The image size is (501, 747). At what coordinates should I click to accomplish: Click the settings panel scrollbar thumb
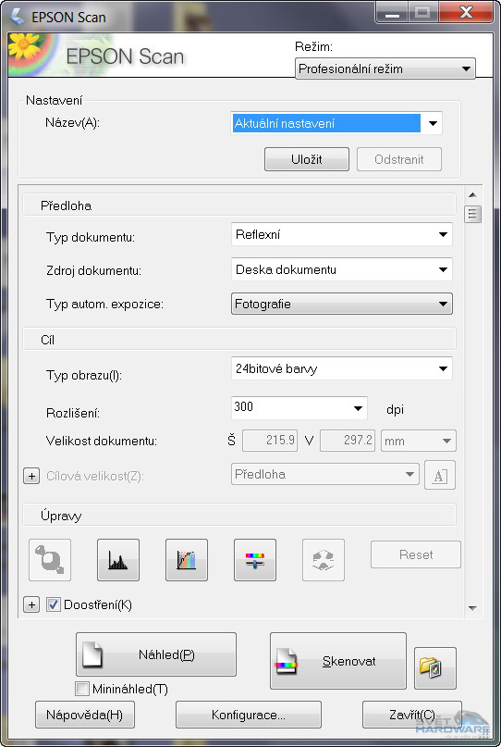(472, 215)
